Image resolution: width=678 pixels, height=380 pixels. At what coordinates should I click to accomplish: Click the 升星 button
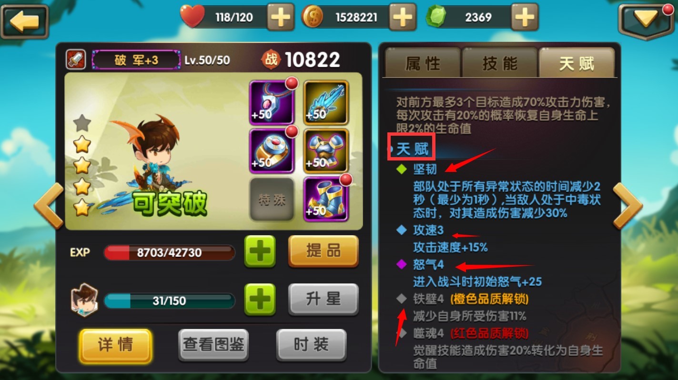point(324,299)
